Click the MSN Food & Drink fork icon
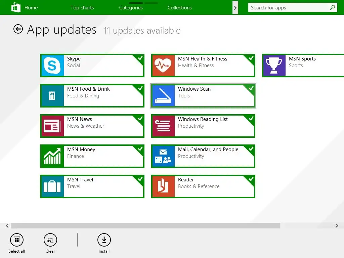Screen dimensions: 344x258 tap(52, 96)
